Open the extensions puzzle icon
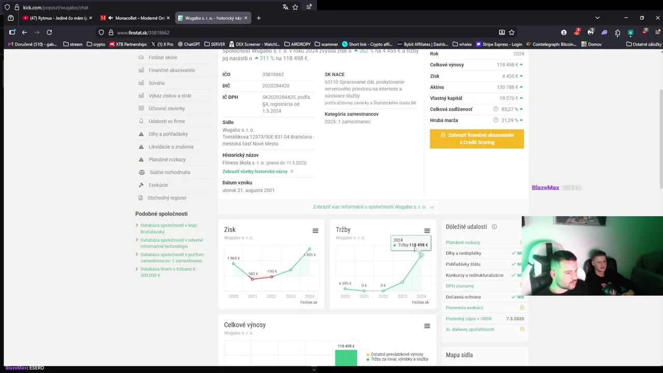The height and width of the screenshot is (373, 663). [617, 32]
